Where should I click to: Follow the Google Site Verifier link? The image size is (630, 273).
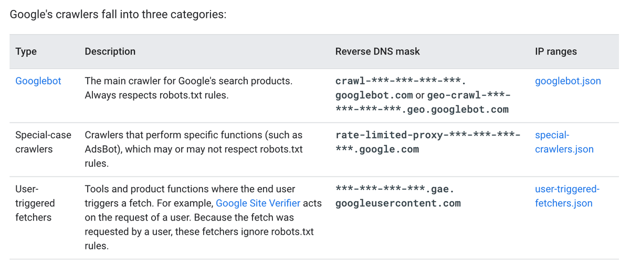point(258,203)
